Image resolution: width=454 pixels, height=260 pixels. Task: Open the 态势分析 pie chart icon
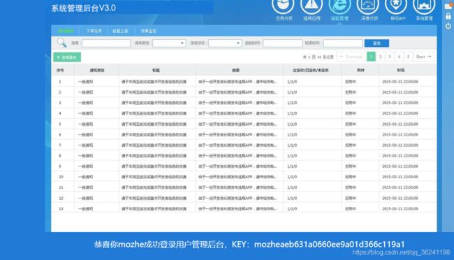point(283,5)
